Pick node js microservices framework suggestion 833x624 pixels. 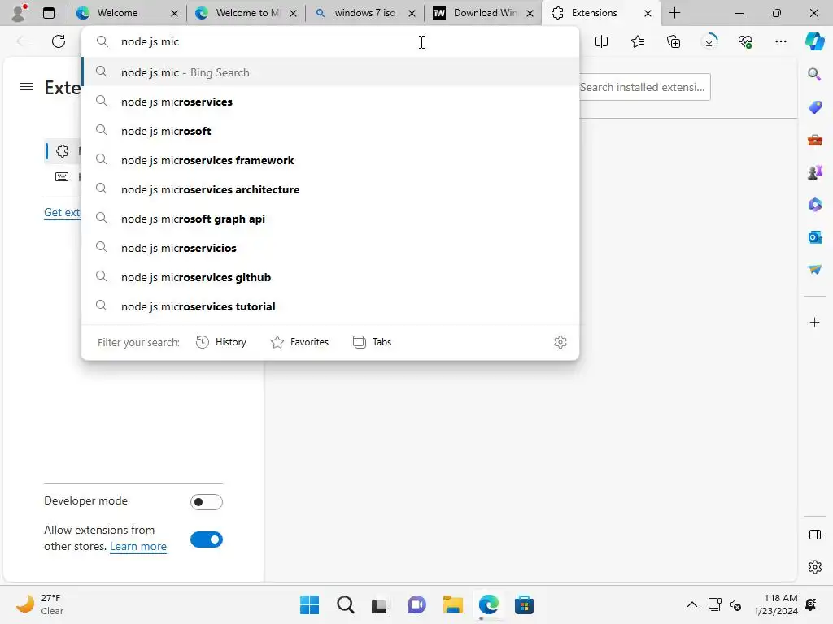330,160
